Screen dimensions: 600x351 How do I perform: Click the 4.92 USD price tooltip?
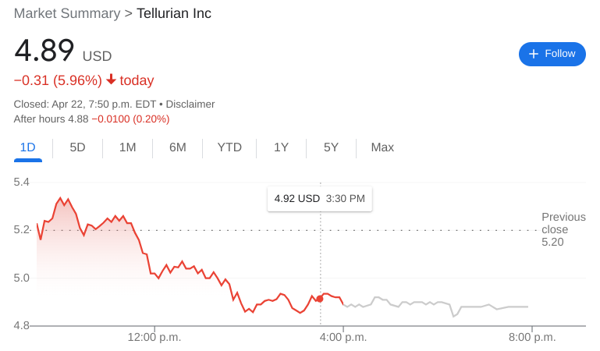(319, 199)
